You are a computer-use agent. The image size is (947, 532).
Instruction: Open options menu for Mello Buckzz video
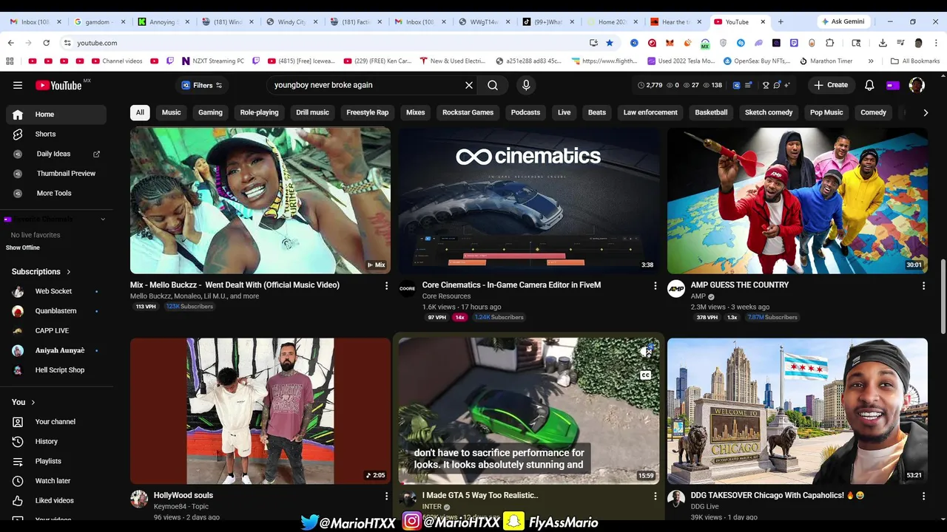click(386, 285)
